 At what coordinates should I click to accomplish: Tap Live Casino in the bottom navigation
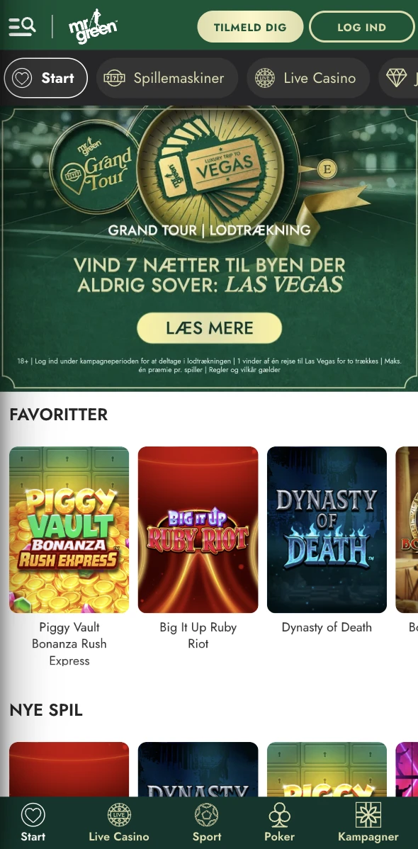[x=118, y=823]
